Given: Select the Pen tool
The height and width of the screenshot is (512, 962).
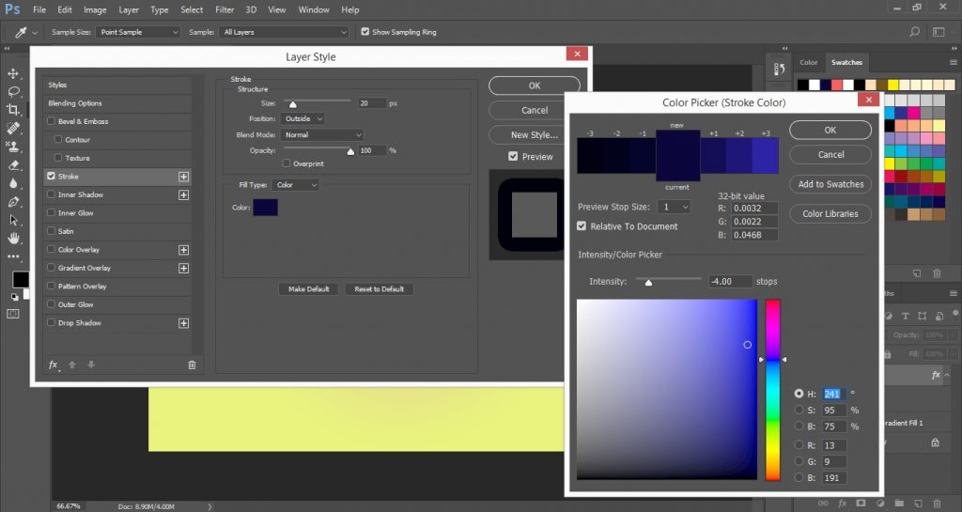Looking at the screenshot, I should tap(13, 202).
